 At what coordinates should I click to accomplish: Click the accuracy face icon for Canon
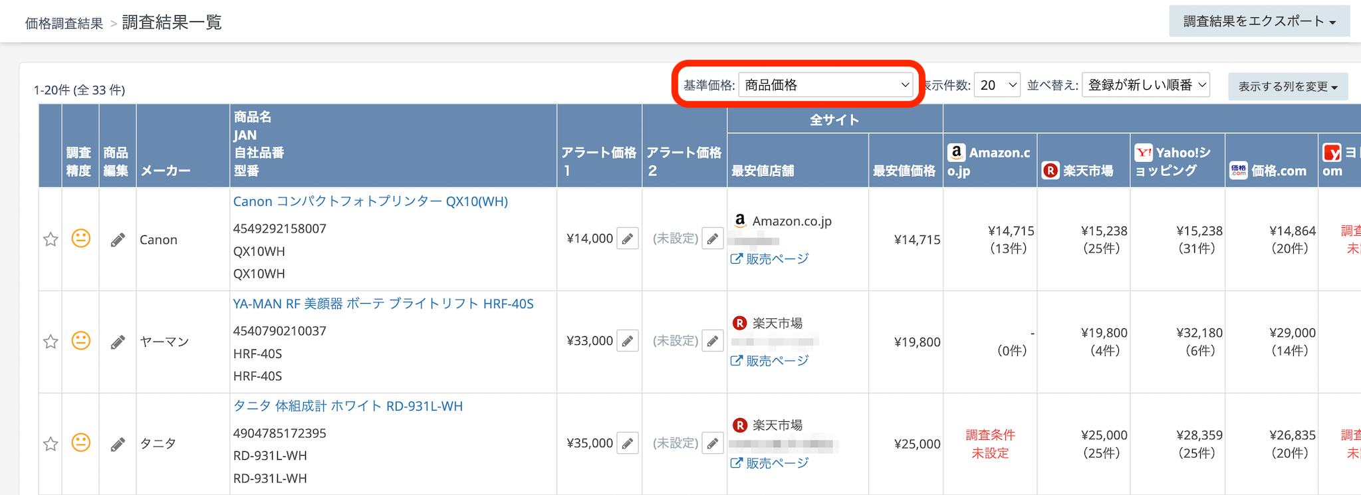point(80,239)
